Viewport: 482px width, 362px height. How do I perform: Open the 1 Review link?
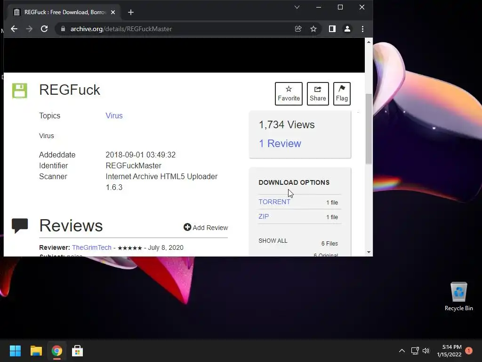(280, 143)
